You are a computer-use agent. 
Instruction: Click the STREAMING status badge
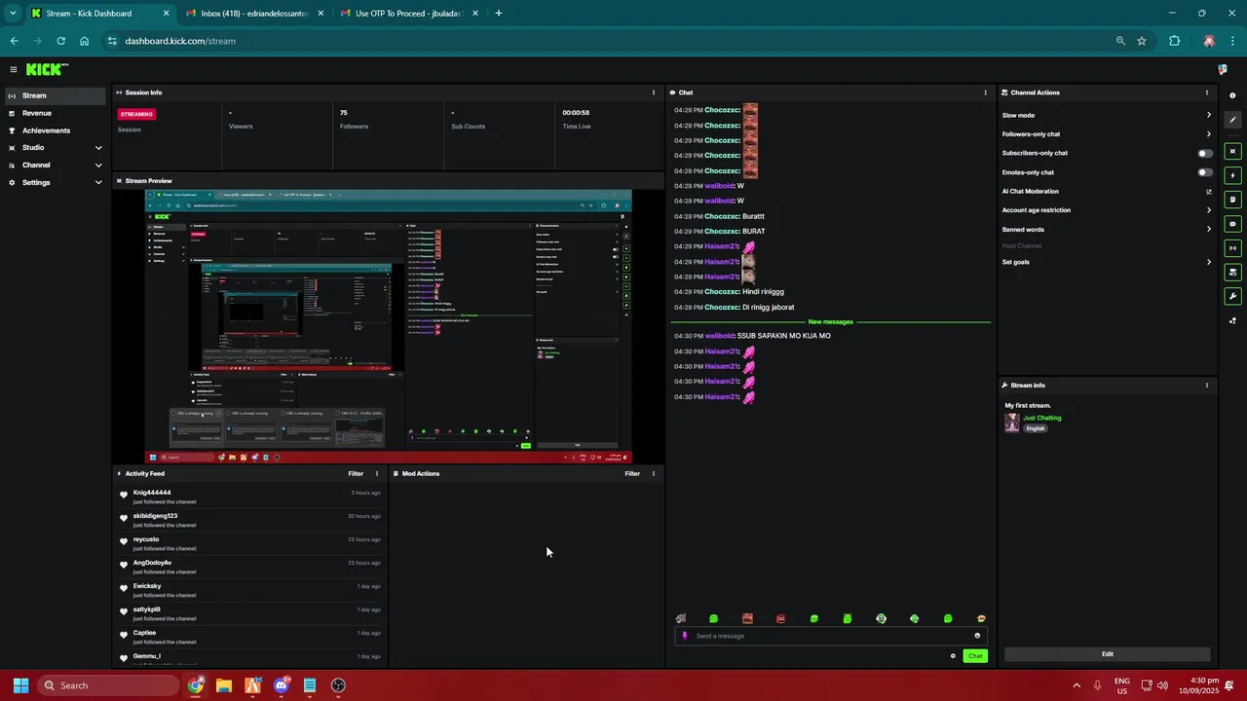coord(136,114)
